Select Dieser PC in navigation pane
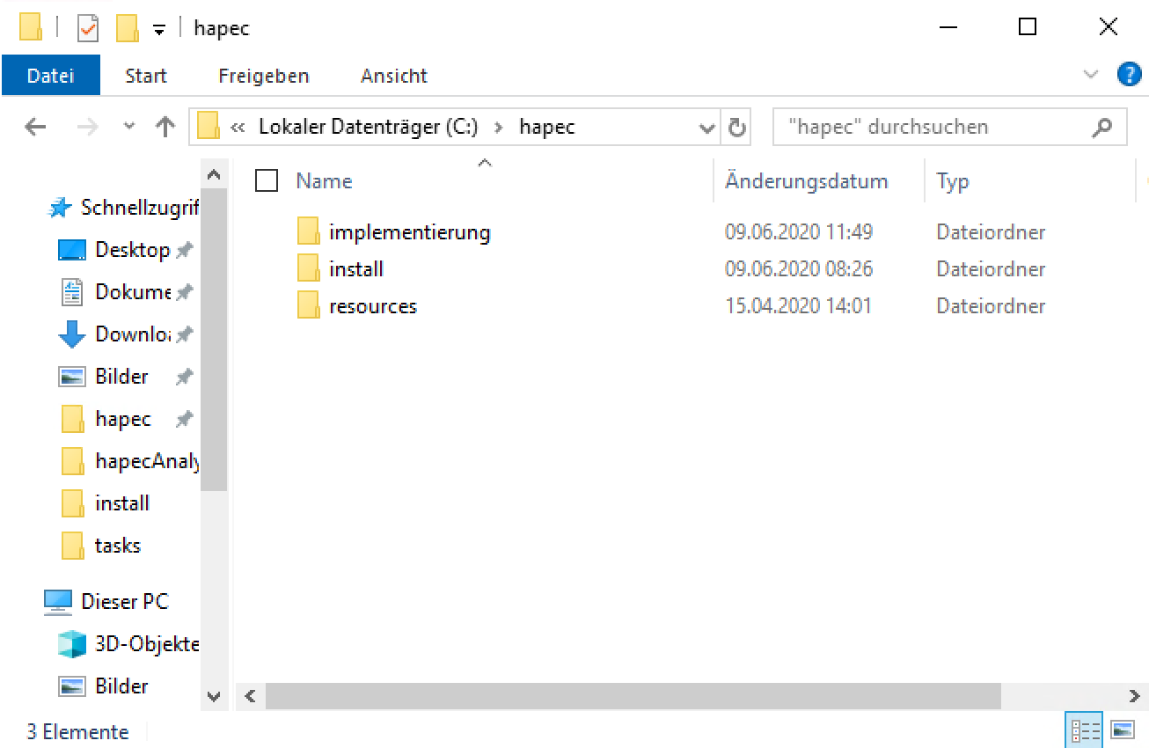1149x748 pixels. [124, 602]
